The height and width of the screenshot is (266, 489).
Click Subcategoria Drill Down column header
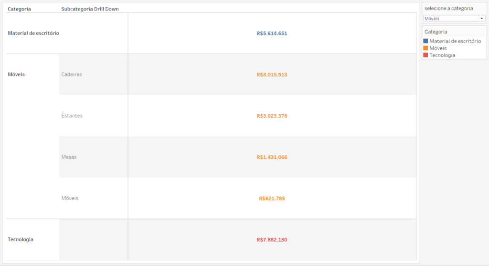point(90,9)
